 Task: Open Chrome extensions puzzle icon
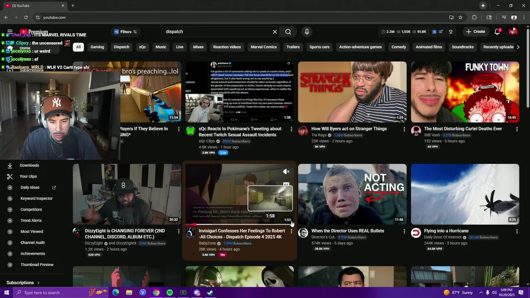475,17
